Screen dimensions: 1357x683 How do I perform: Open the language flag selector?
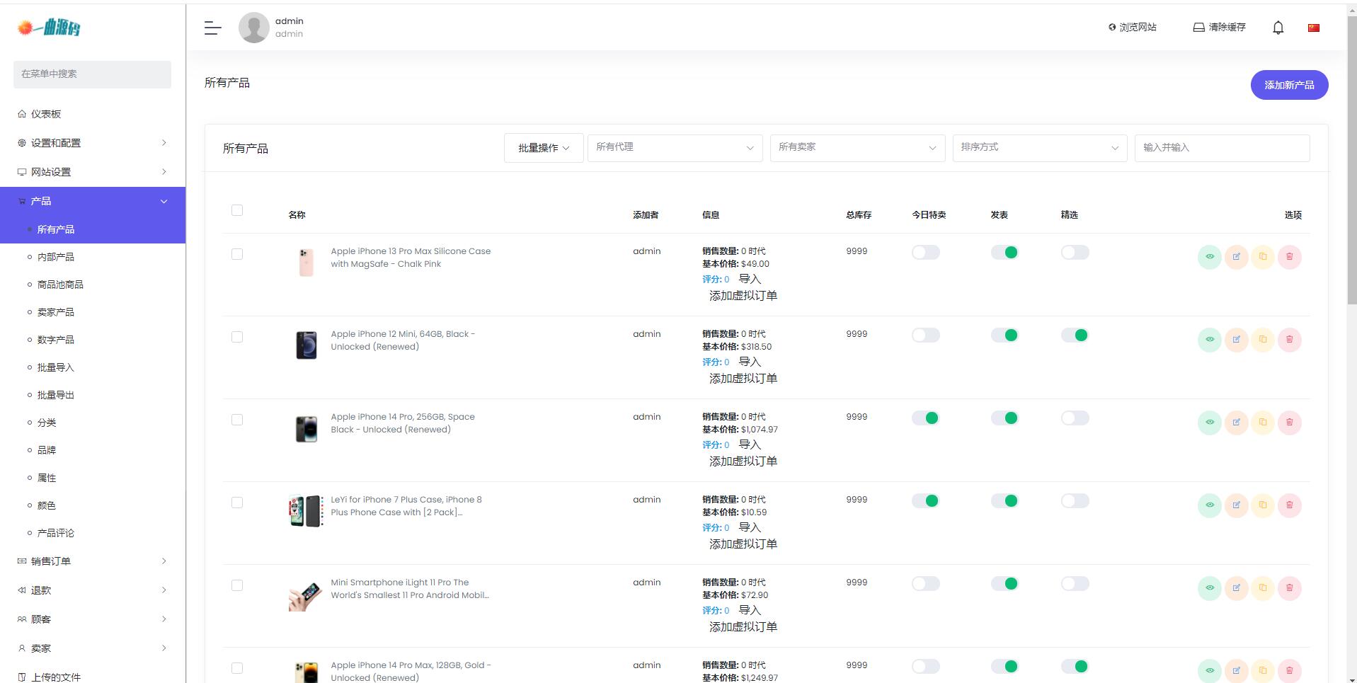point(1314,28)
